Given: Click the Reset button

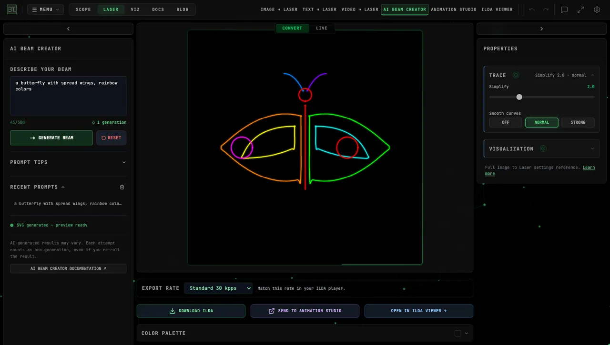Looking at the screenshot, I should (x=111, y=138).
